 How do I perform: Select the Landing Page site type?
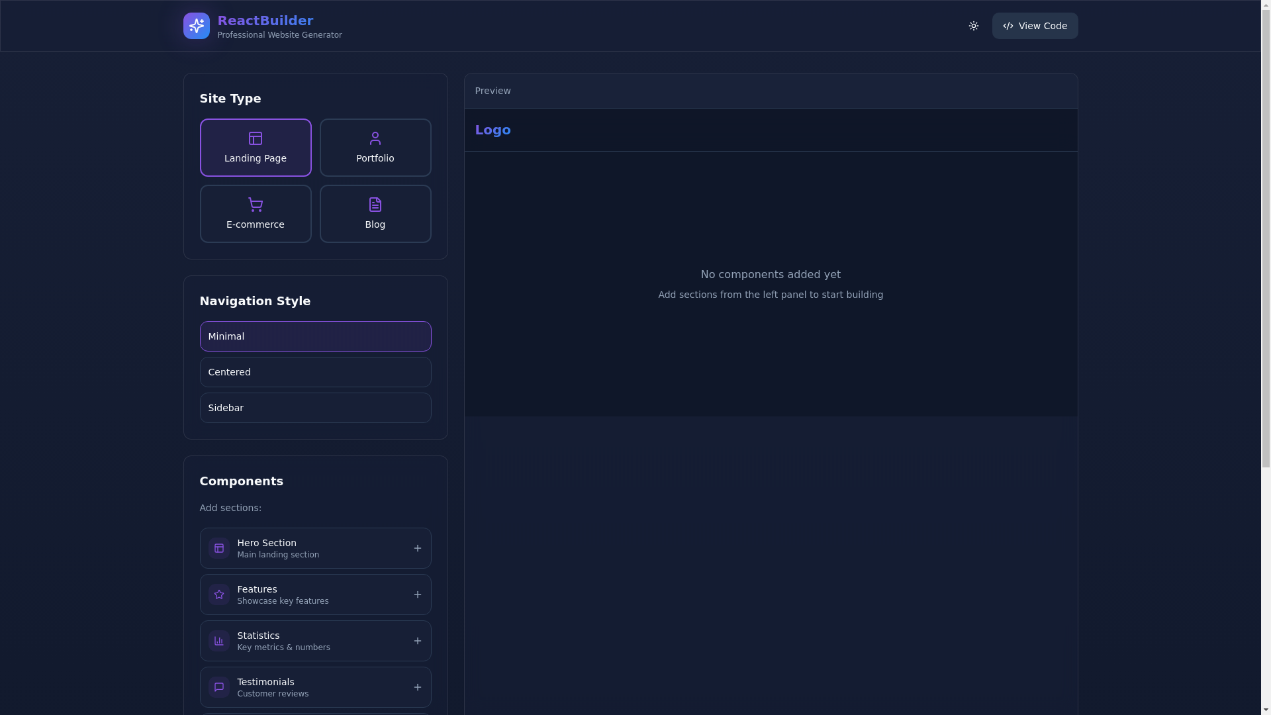pyautogui.click(x=255, y=148)
